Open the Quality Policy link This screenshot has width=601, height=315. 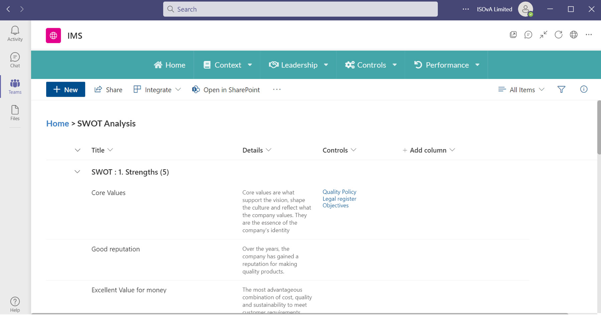click(x=339, y=192)
